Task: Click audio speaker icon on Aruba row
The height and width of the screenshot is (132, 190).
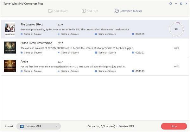Action: [59, 71]
